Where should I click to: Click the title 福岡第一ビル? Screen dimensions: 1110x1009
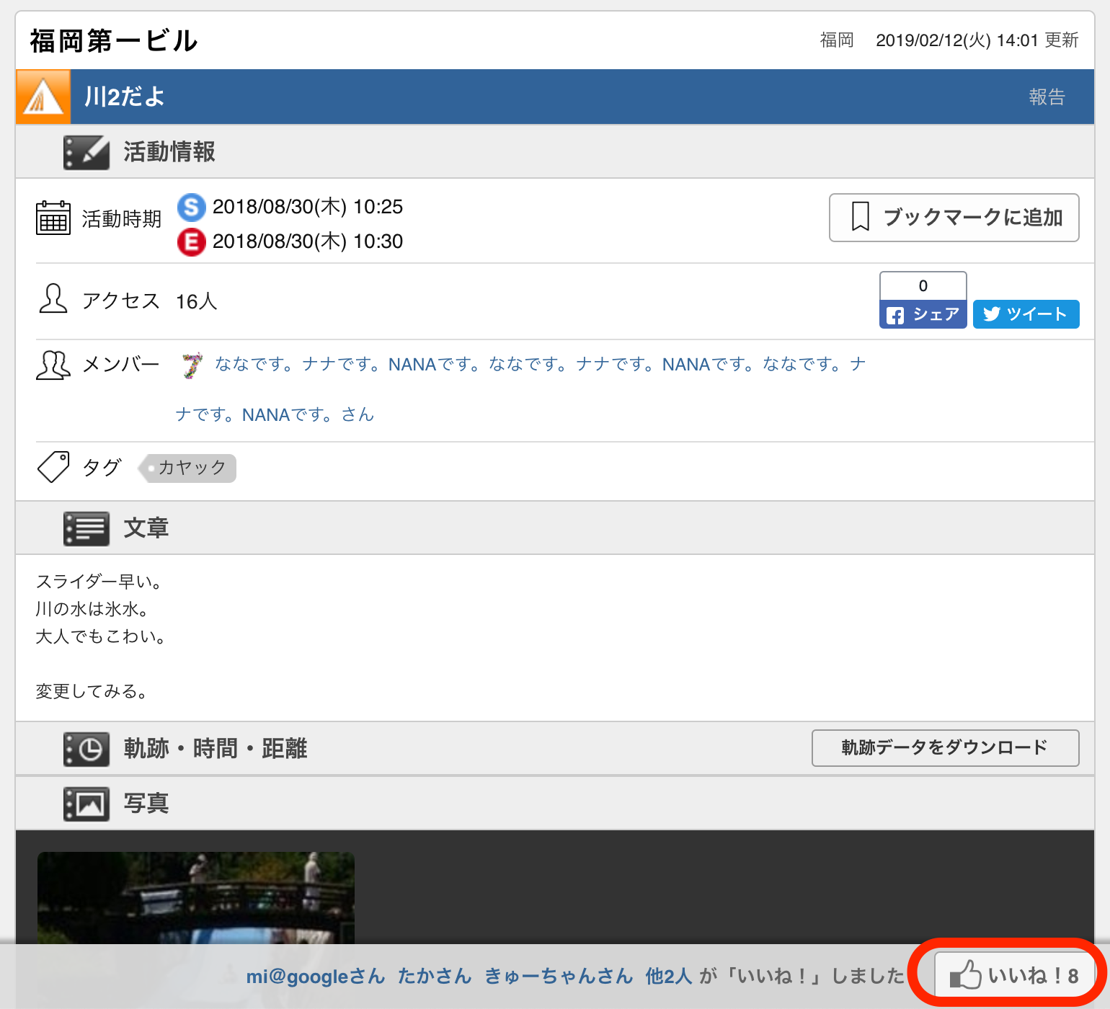114,40
